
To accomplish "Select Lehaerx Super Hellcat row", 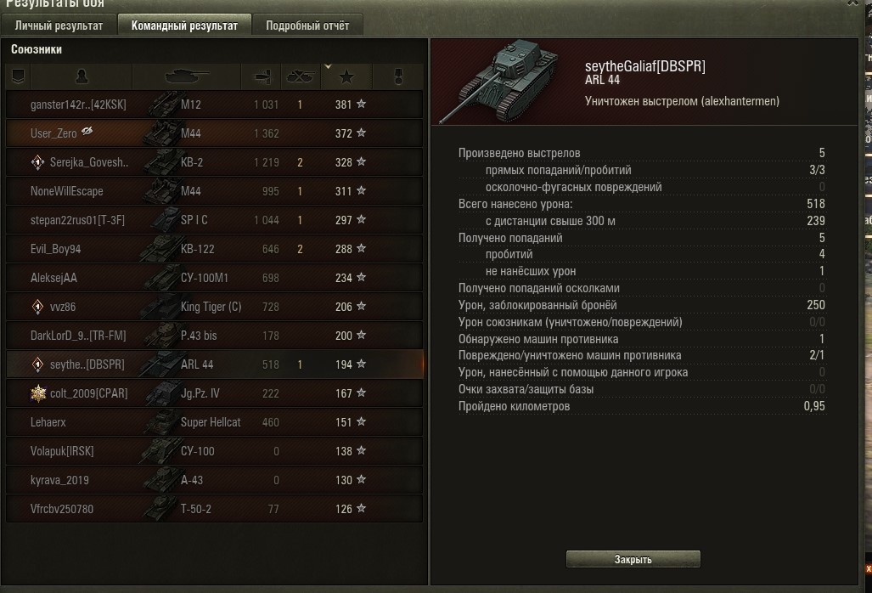I will [x=214, y=422].
